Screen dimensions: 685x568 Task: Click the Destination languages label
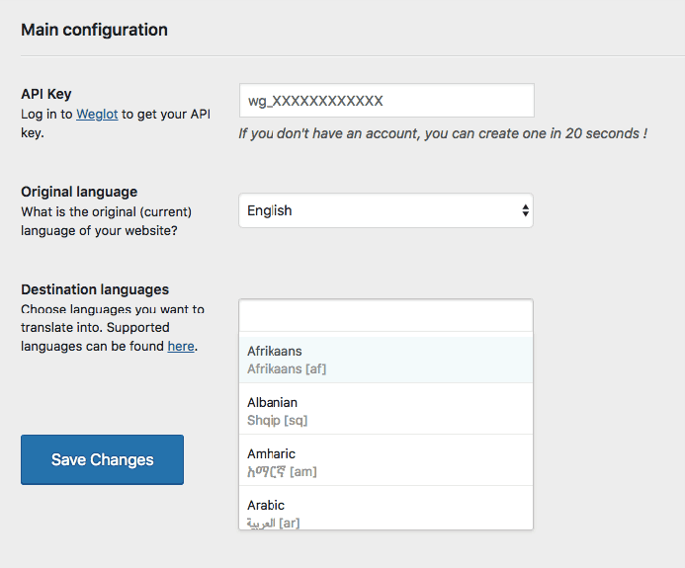pyautogui.click(x=95, y=289)
